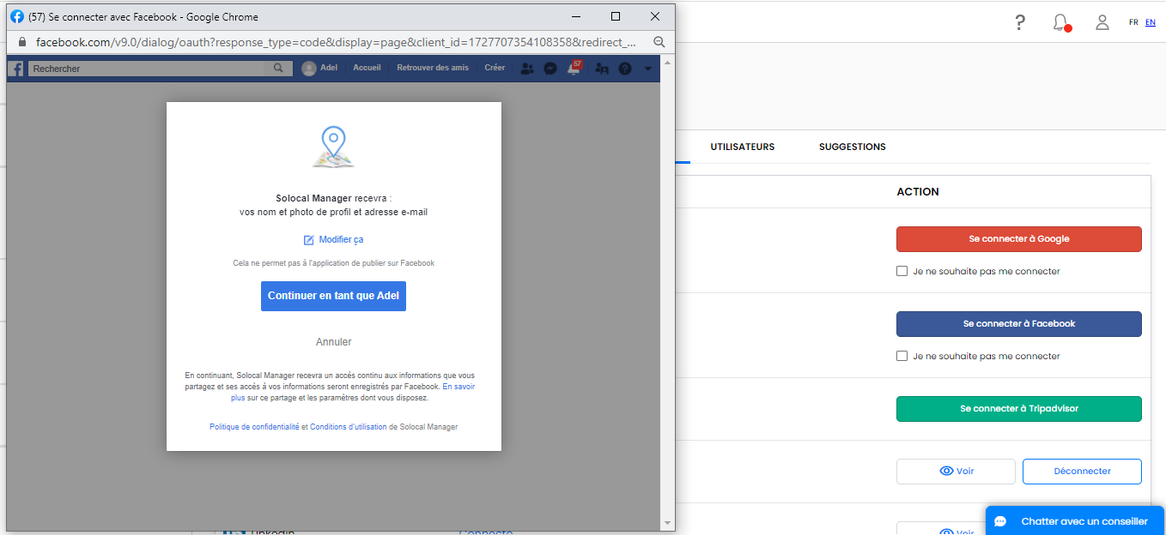The width and height of the screenshot is (1166, 535).
Task: Open Facebook notifications bell with 57 badge
Action: click(x=574, y=68)
